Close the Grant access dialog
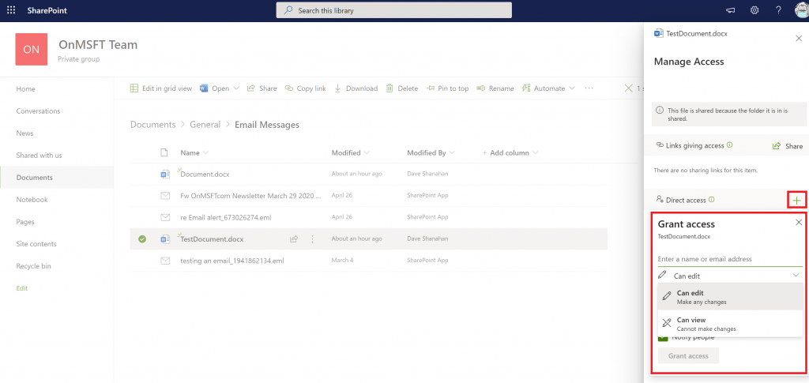This screenshot has width=809, height=383. point(799,222)
